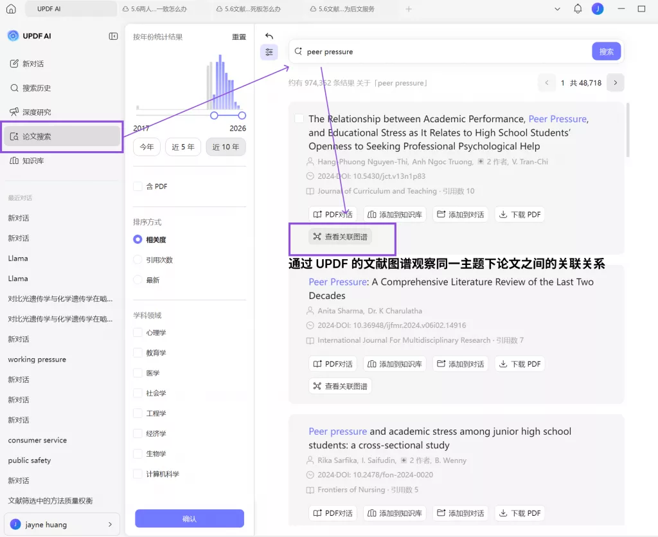The image size is (658, 537).
Task: Open the tab list dropdown chevron
Action: click(x=557, y=9)
